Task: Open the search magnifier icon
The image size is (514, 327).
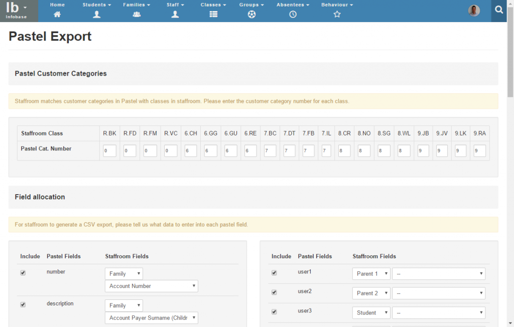Action: [x=499, y=10]
